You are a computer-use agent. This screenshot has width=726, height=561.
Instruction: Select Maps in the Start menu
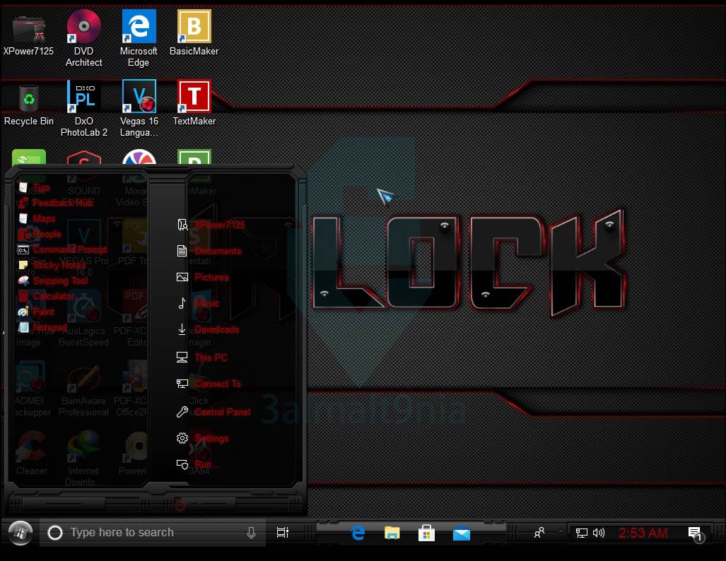pos(37,218)
